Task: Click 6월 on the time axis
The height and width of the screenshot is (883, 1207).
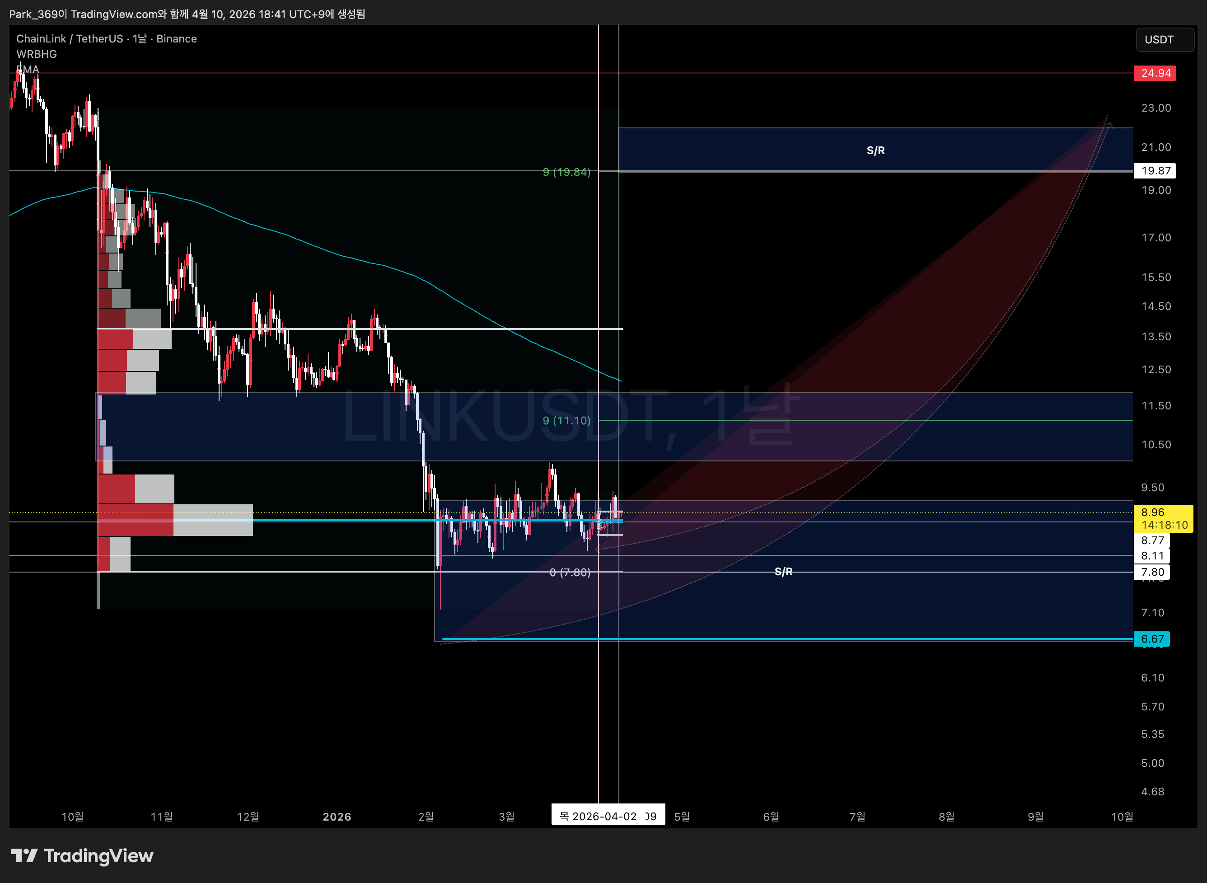Action: pos(771,817)
